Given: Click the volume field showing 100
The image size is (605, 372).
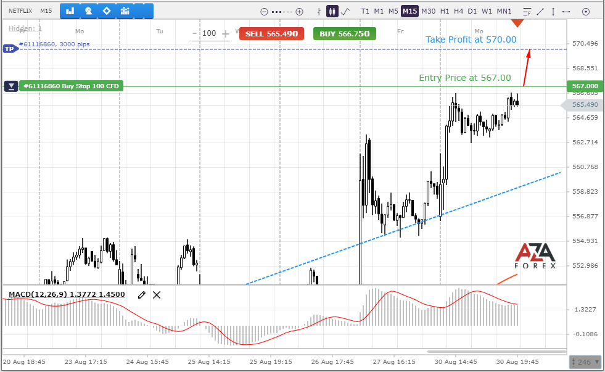Looking at the screenshot, I should 209,33.
